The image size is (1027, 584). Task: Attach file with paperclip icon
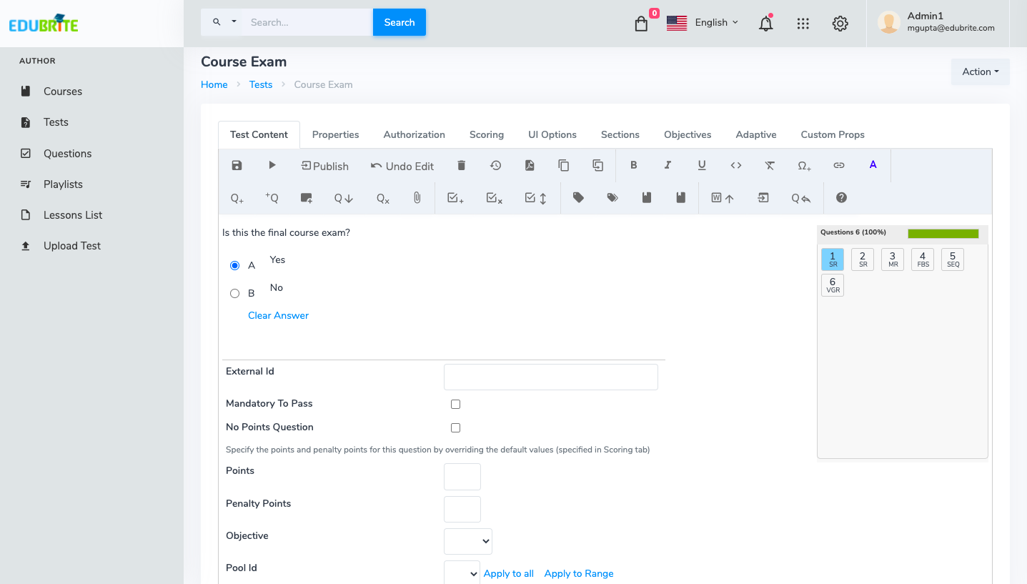click(x=417, y=198)
